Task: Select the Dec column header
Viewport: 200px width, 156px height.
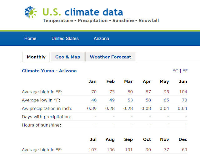Action: (183, 139)
